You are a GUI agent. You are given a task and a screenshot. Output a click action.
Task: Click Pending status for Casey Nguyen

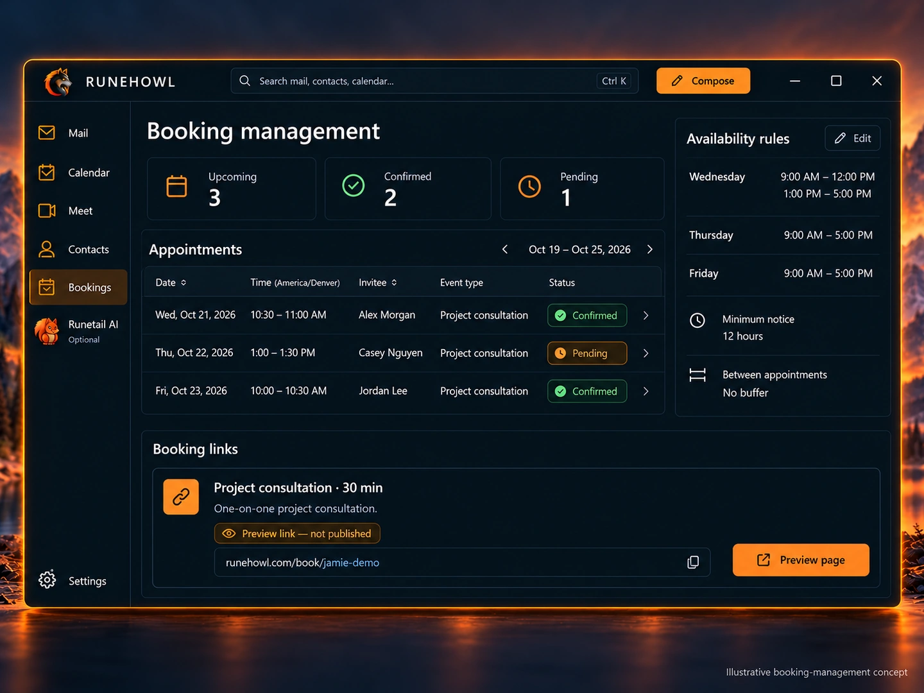(x=587, y=353)
